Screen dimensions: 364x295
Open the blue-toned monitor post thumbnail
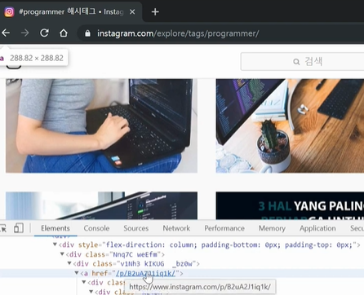coord(101,205)
